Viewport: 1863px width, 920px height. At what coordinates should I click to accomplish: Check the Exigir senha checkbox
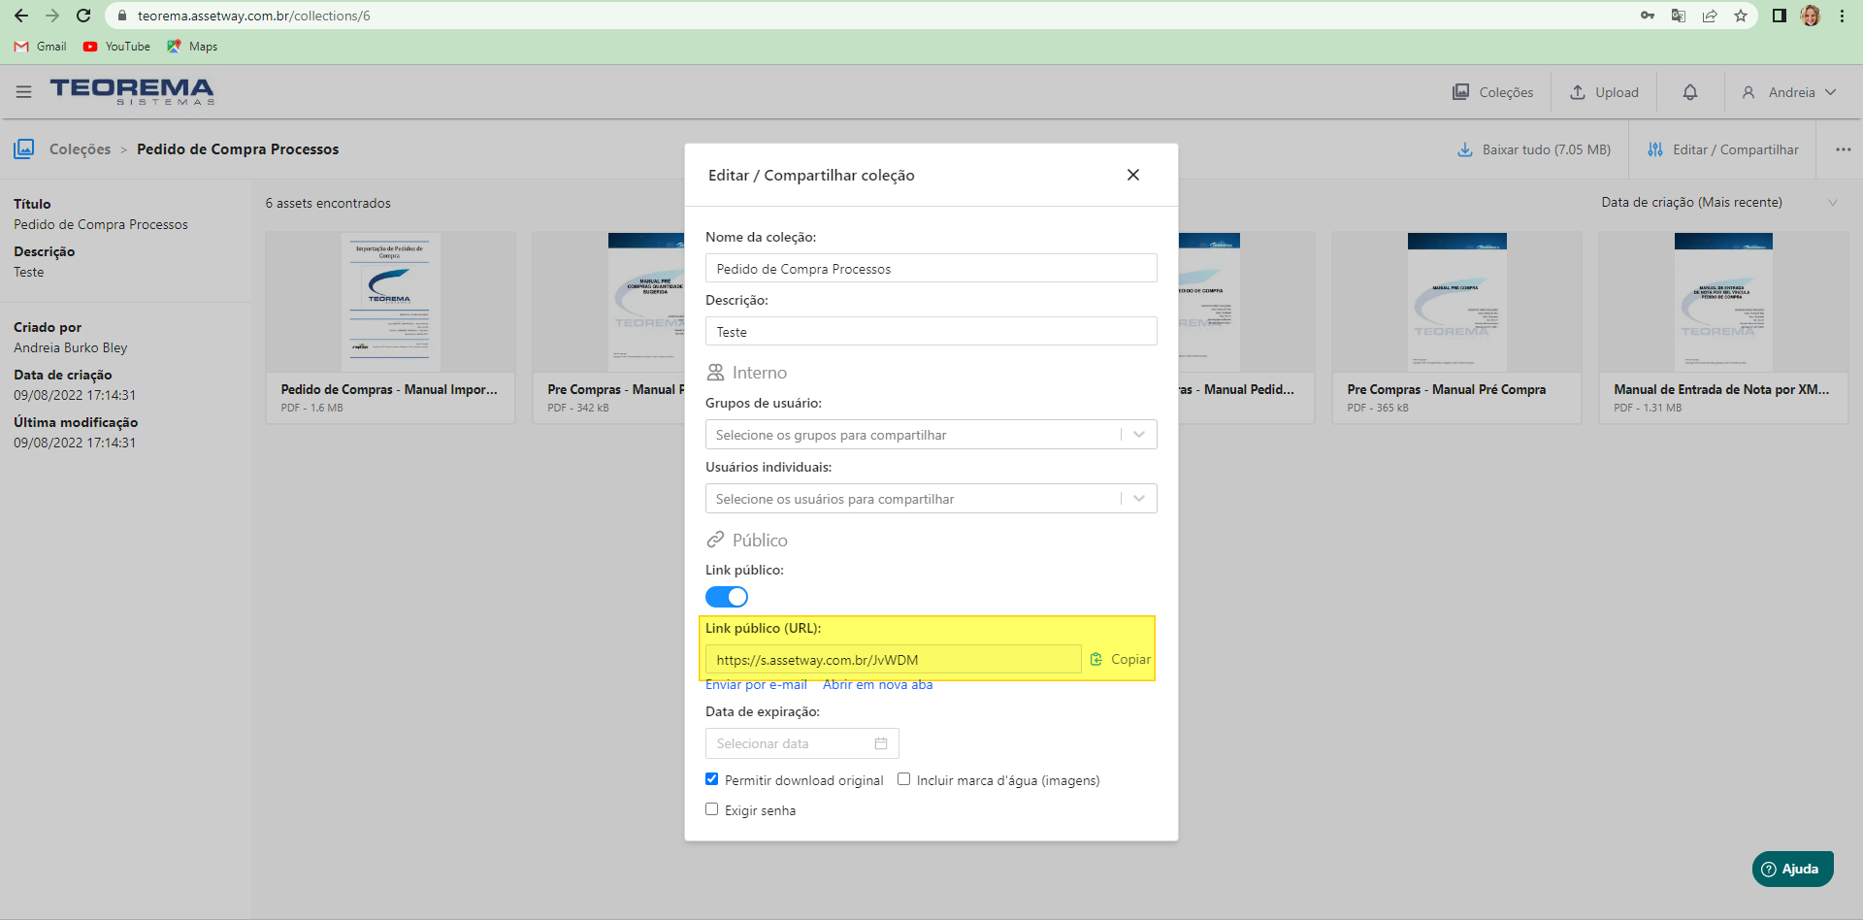tap(712, 808)
